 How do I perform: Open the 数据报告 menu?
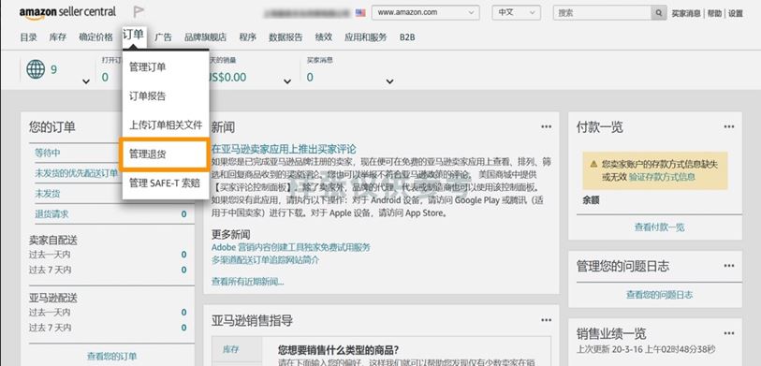285,37
